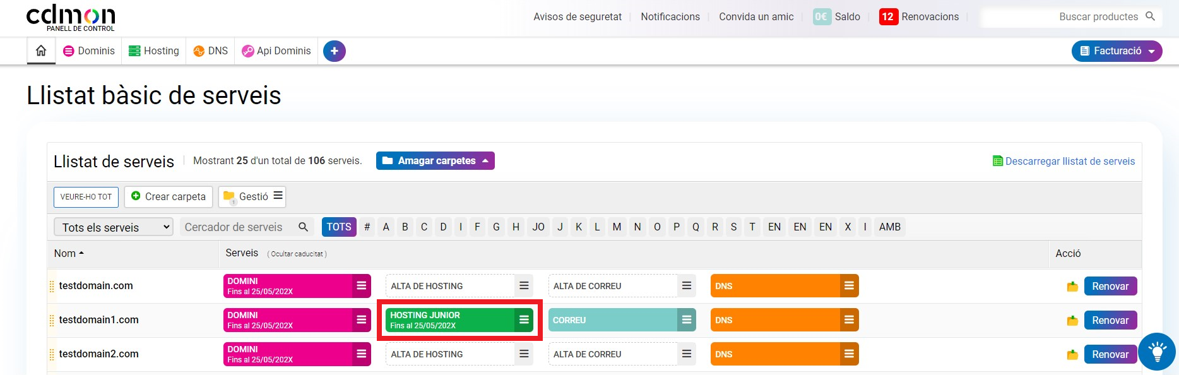This screenshot has height=375, width=1179.
Task: Open the Facturació dropdown menu
Action: coord(1117,51)
